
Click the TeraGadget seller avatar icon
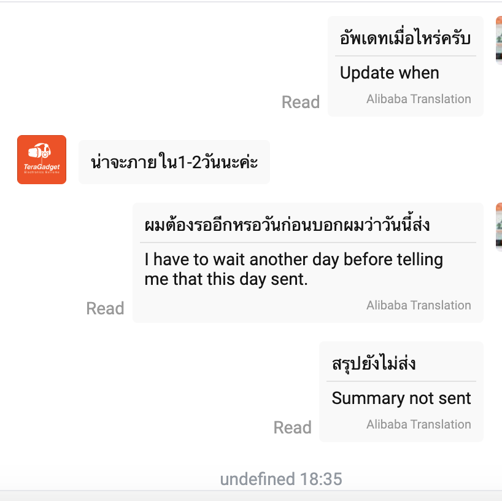click(42, 160)
